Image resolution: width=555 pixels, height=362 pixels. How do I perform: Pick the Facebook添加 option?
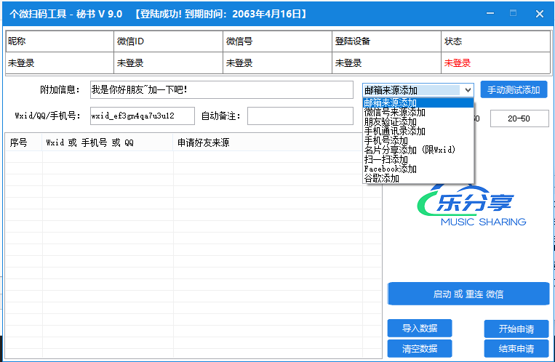391,169
